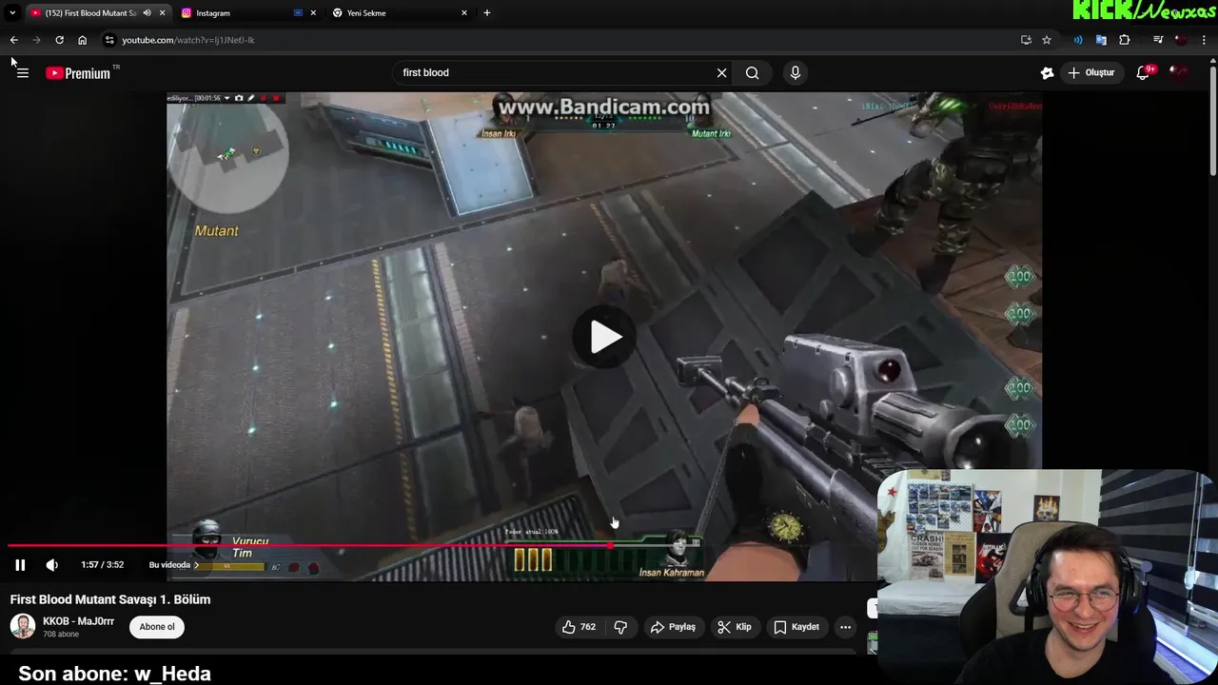Open the Chrome profile avatar
Viewport: 1218px width, 685px height.
click(x=1181, y=40)
